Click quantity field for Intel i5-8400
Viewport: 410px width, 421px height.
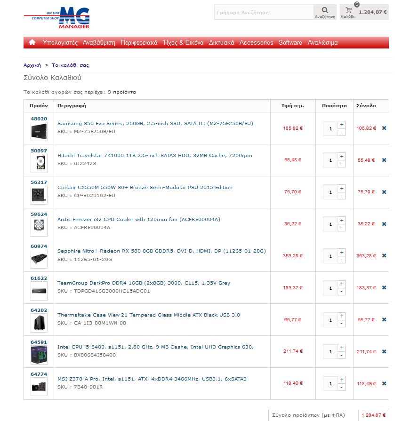(x=330, y=352)
